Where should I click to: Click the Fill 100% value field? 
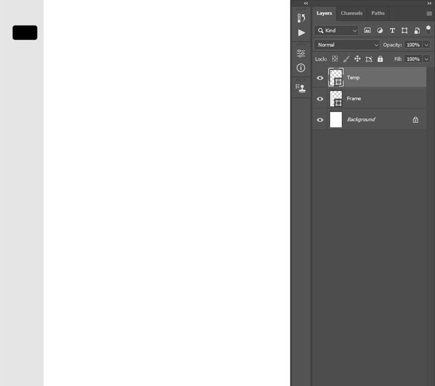413,59
